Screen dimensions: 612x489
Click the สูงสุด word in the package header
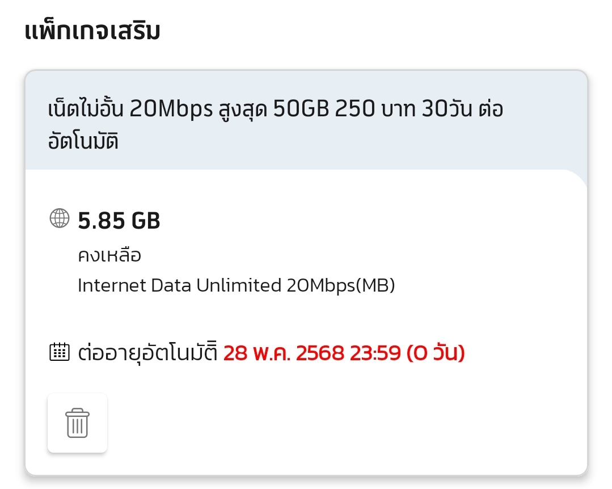coord(243,109)
